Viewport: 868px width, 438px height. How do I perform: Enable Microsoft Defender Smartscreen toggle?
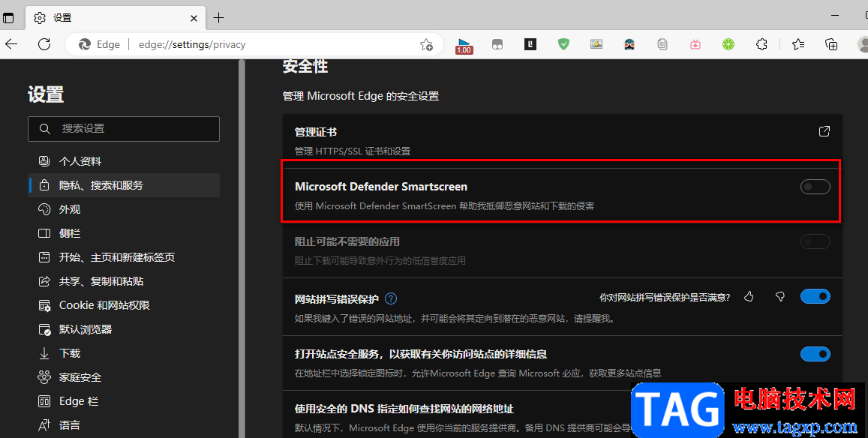click(x=815, y=187)
